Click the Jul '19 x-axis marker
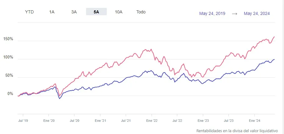Screen dimensions: 284x134 point(23,121)
